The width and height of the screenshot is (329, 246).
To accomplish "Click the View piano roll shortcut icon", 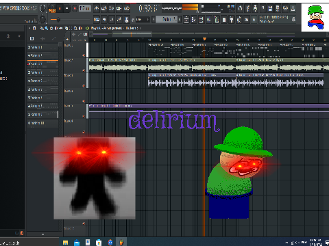I will 194,20.
